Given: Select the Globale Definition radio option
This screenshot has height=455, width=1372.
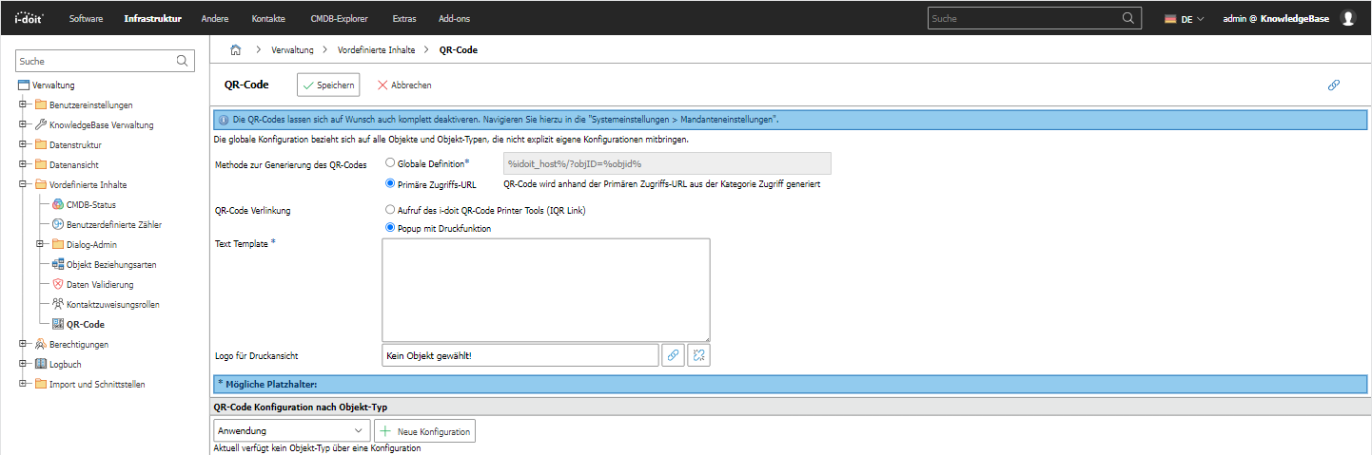Looking at the screenshot, I should click(390, 163).
